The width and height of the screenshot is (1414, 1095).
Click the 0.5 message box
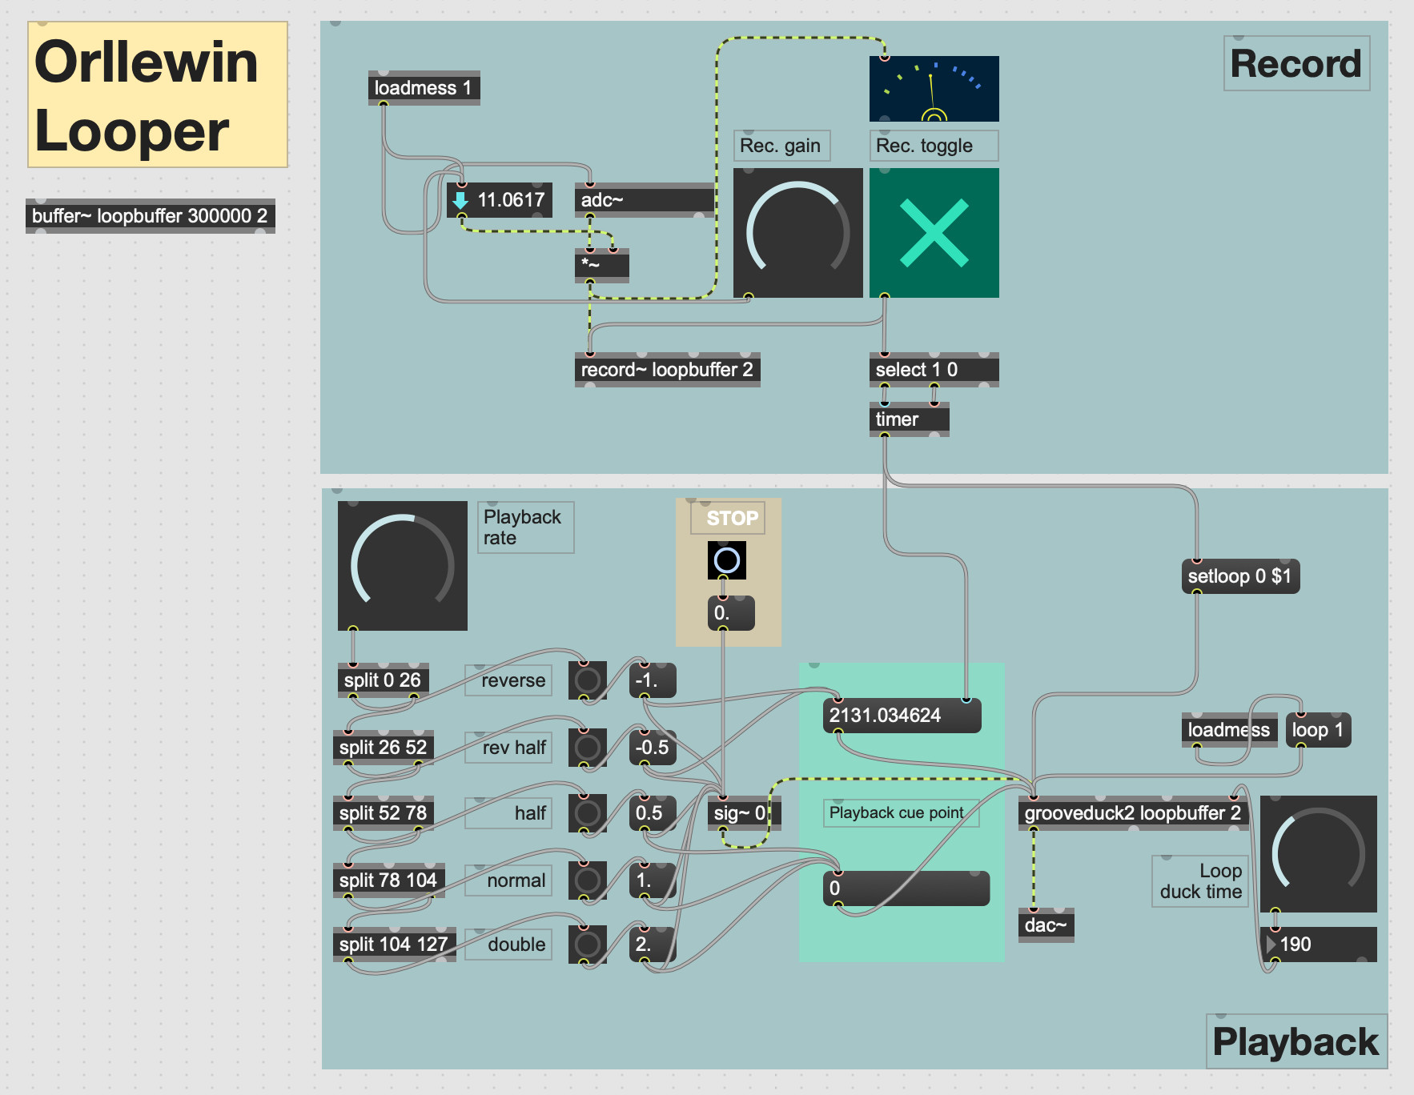point(653,813)
